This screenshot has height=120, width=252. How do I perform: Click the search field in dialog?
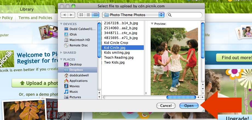coord(185,15)
